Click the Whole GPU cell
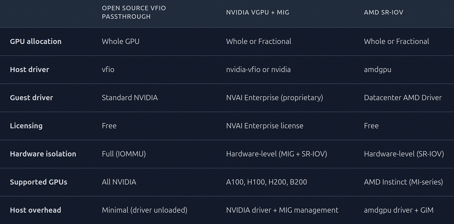The height and width of the screenshot is (224, 454). tap(121, 41)
